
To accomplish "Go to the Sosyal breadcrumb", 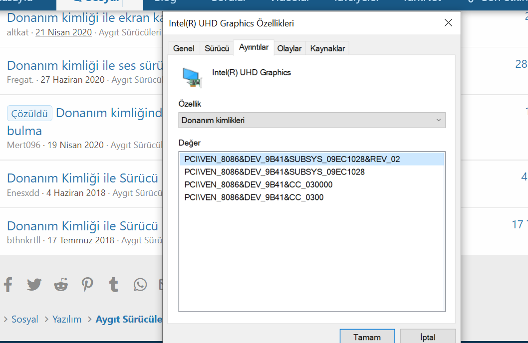I will 24,319.
